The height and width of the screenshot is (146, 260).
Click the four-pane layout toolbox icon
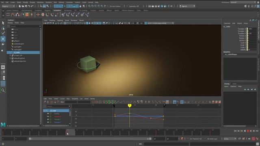click(3, 73)
